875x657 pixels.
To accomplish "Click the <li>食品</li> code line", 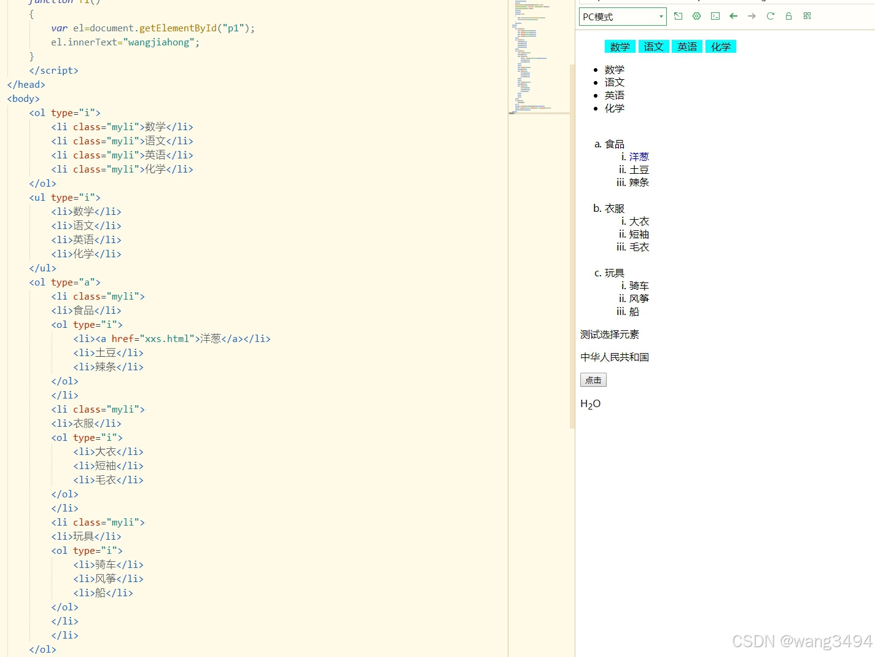I will pos(86,311).
